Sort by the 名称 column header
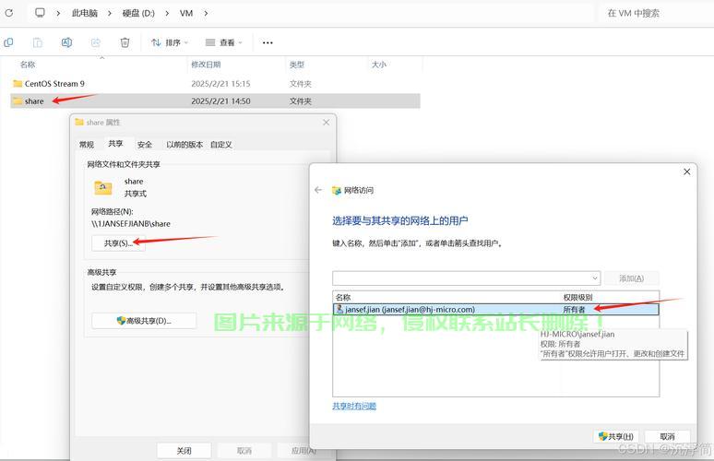 tap(28, 65)
